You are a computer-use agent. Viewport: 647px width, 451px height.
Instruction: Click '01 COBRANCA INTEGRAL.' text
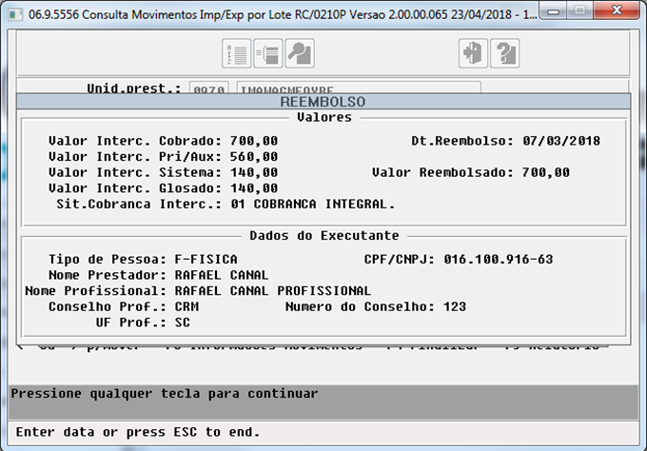point(312,205)
